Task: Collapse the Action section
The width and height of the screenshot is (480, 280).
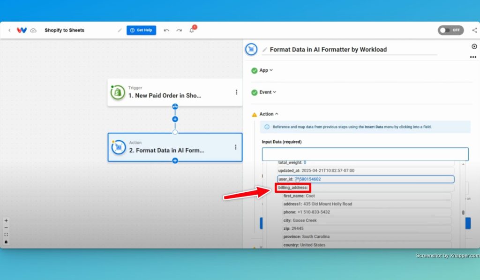Action: point(269,114)
